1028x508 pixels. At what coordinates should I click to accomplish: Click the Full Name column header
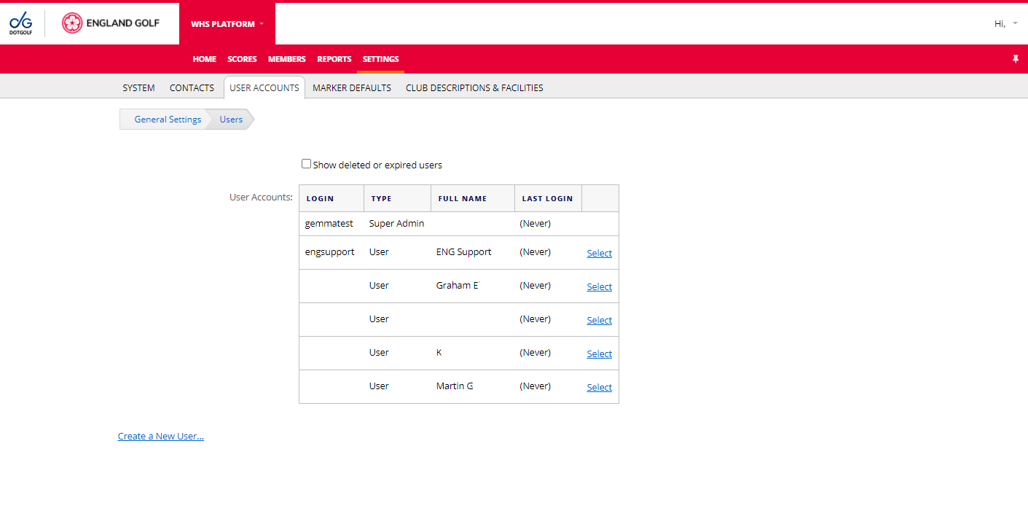tap(473, 198)
